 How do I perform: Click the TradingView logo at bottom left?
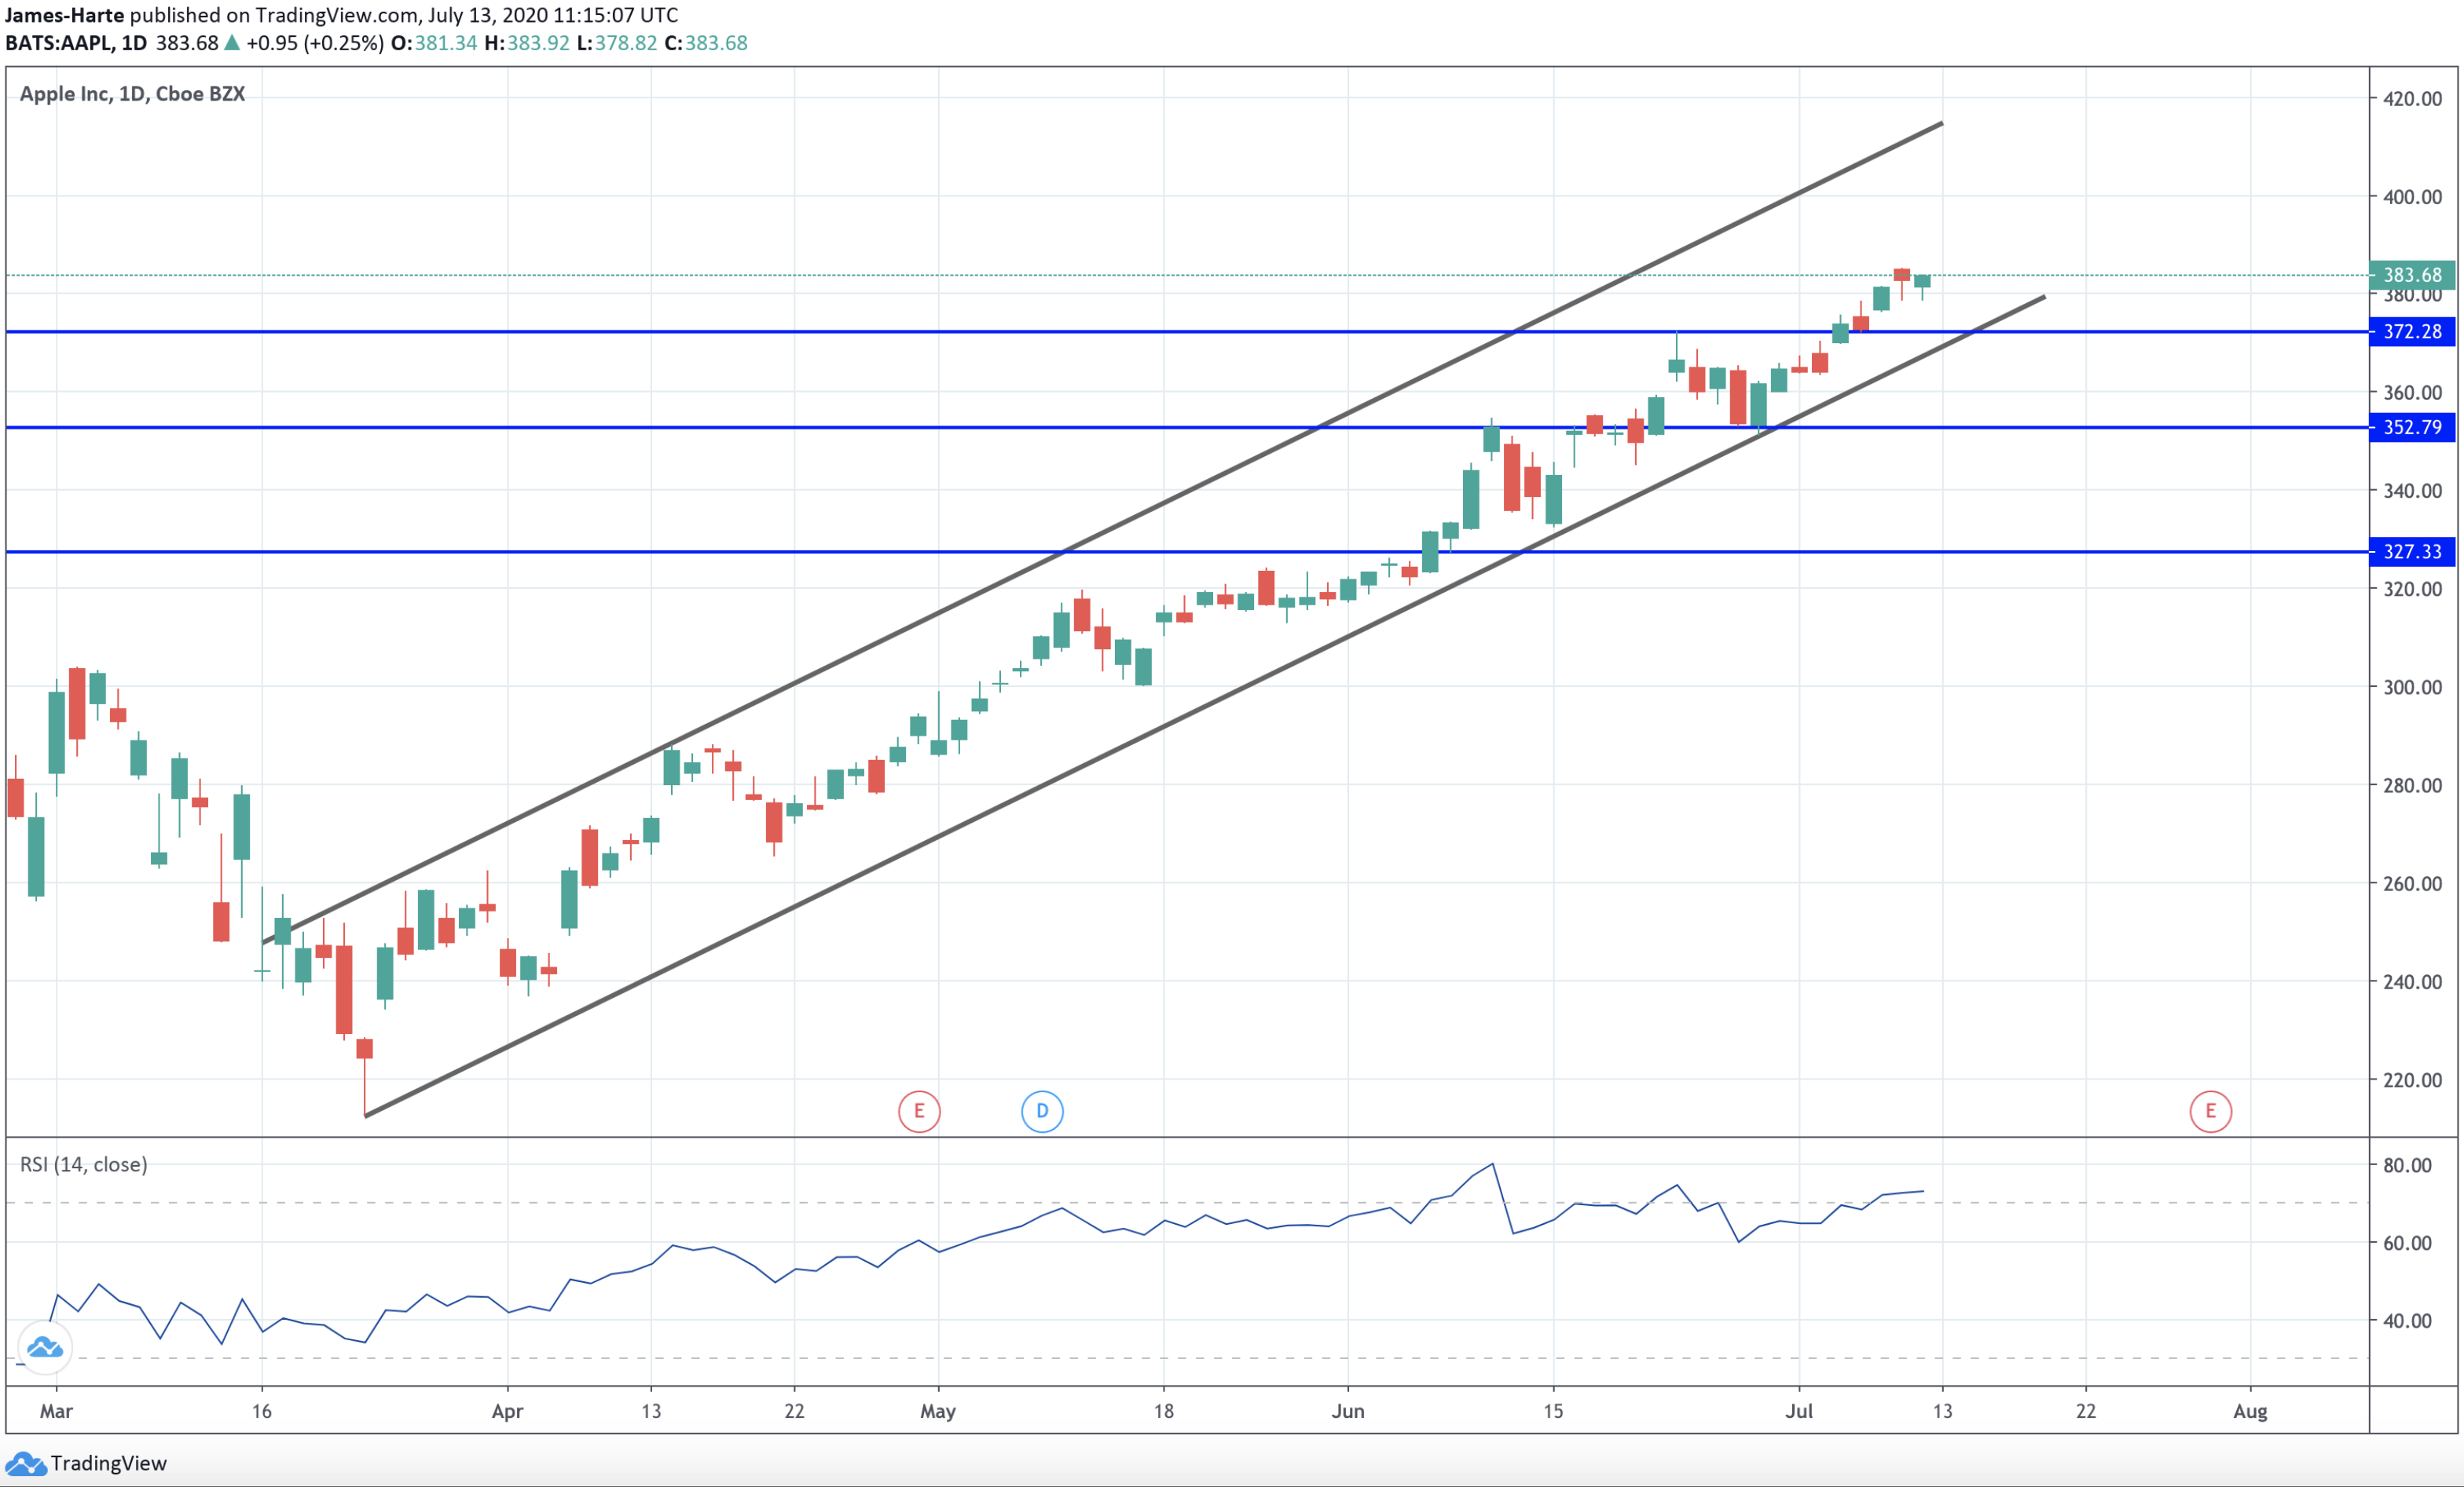point(25,1464)
